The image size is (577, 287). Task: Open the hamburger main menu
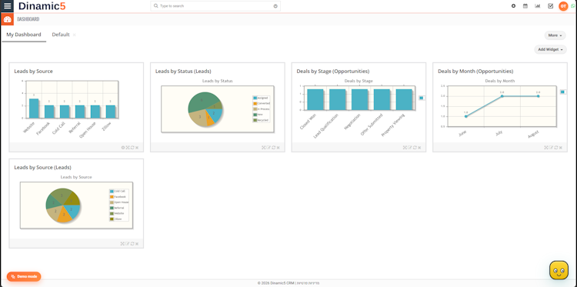pos(8,6)
